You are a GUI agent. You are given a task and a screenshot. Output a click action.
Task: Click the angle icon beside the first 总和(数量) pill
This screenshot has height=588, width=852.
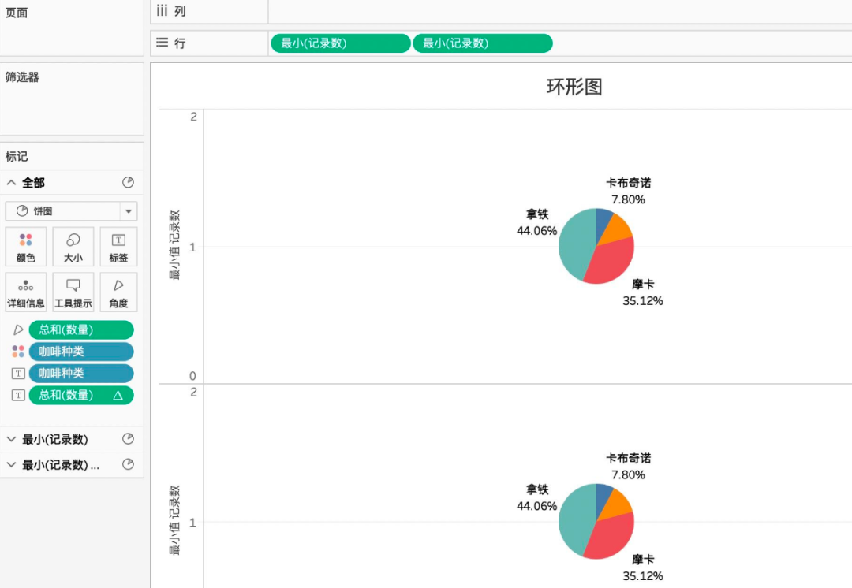pos(18,330)
